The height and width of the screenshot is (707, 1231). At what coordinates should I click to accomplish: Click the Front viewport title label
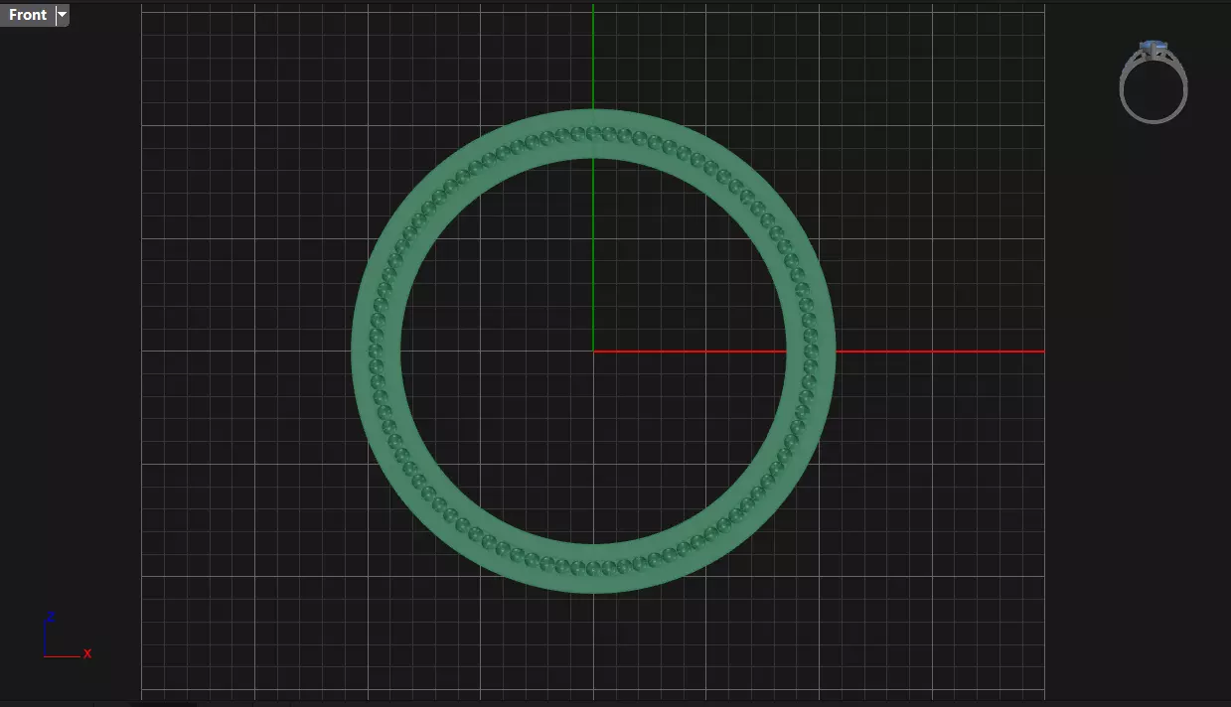pos(28,15)
